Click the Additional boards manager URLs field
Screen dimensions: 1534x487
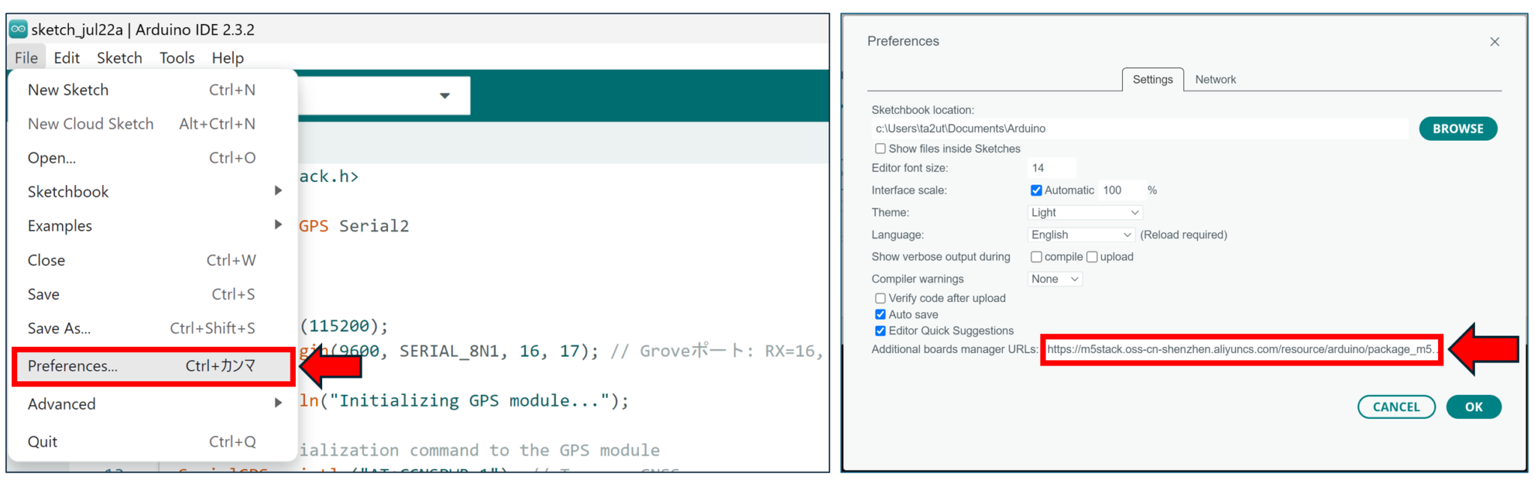[x=1240, y=350]
